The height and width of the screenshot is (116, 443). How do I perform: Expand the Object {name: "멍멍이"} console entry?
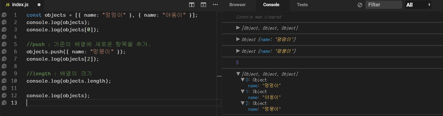click(x=238, y=39)
